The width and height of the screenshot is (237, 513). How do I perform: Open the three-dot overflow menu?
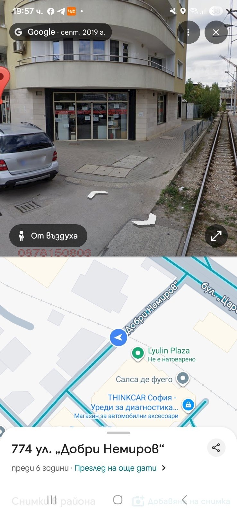(189, 32)
